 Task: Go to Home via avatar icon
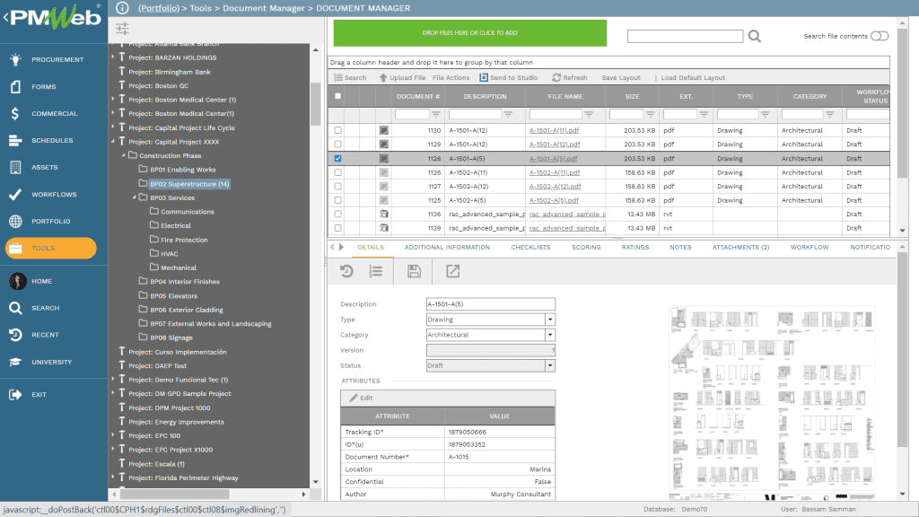pos(18,281)
